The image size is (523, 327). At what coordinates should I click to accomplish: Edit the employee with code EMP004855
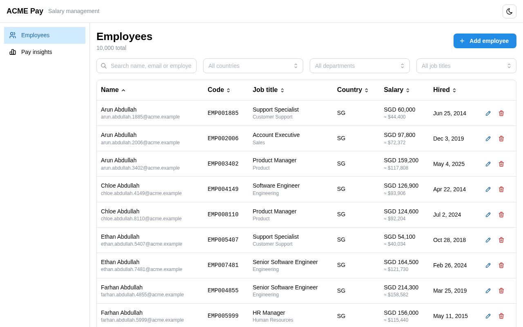coord(488,291)
